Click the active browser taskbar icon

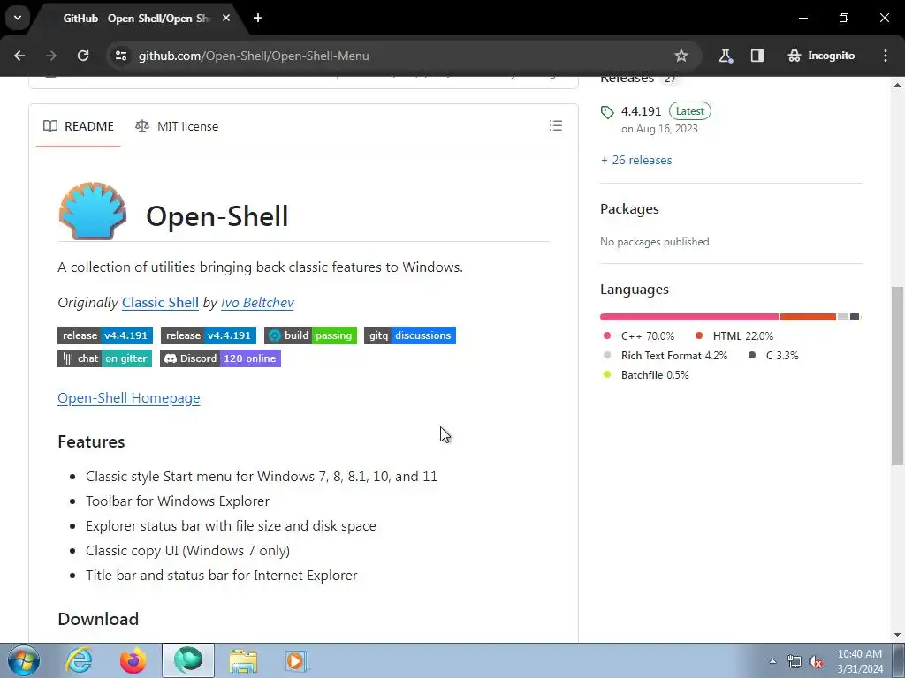tap(188, 660)
